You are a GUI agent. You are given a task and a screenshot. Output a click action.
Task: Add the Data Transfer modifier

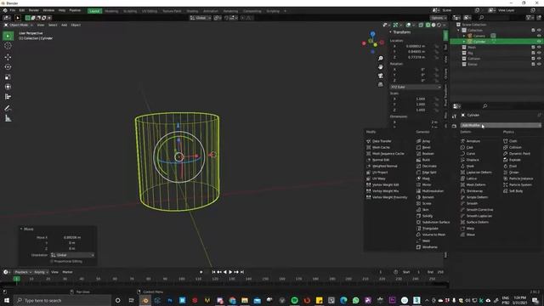tap(382, 141)
